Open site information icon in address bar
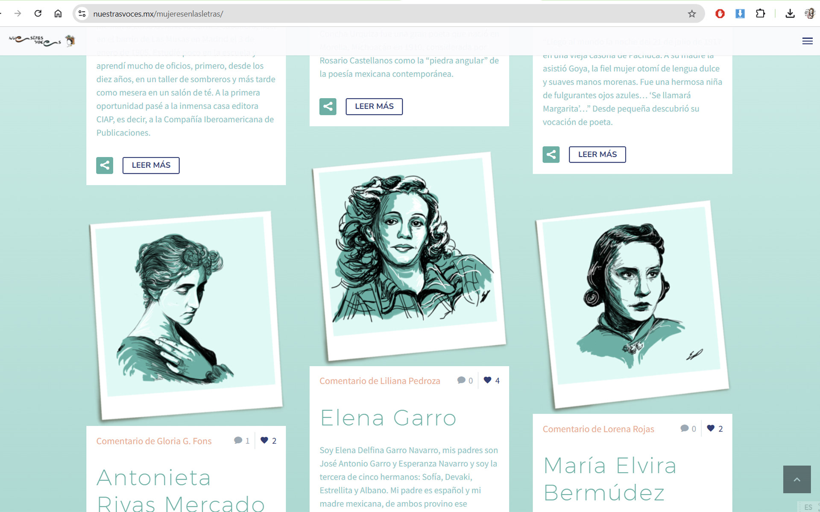Screen dimensions: 820x512 tap(82, 14)
